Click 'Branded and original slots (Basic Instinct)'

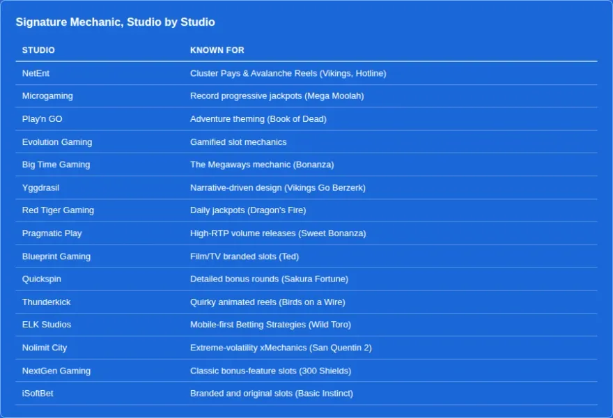[x=272, y=394]
